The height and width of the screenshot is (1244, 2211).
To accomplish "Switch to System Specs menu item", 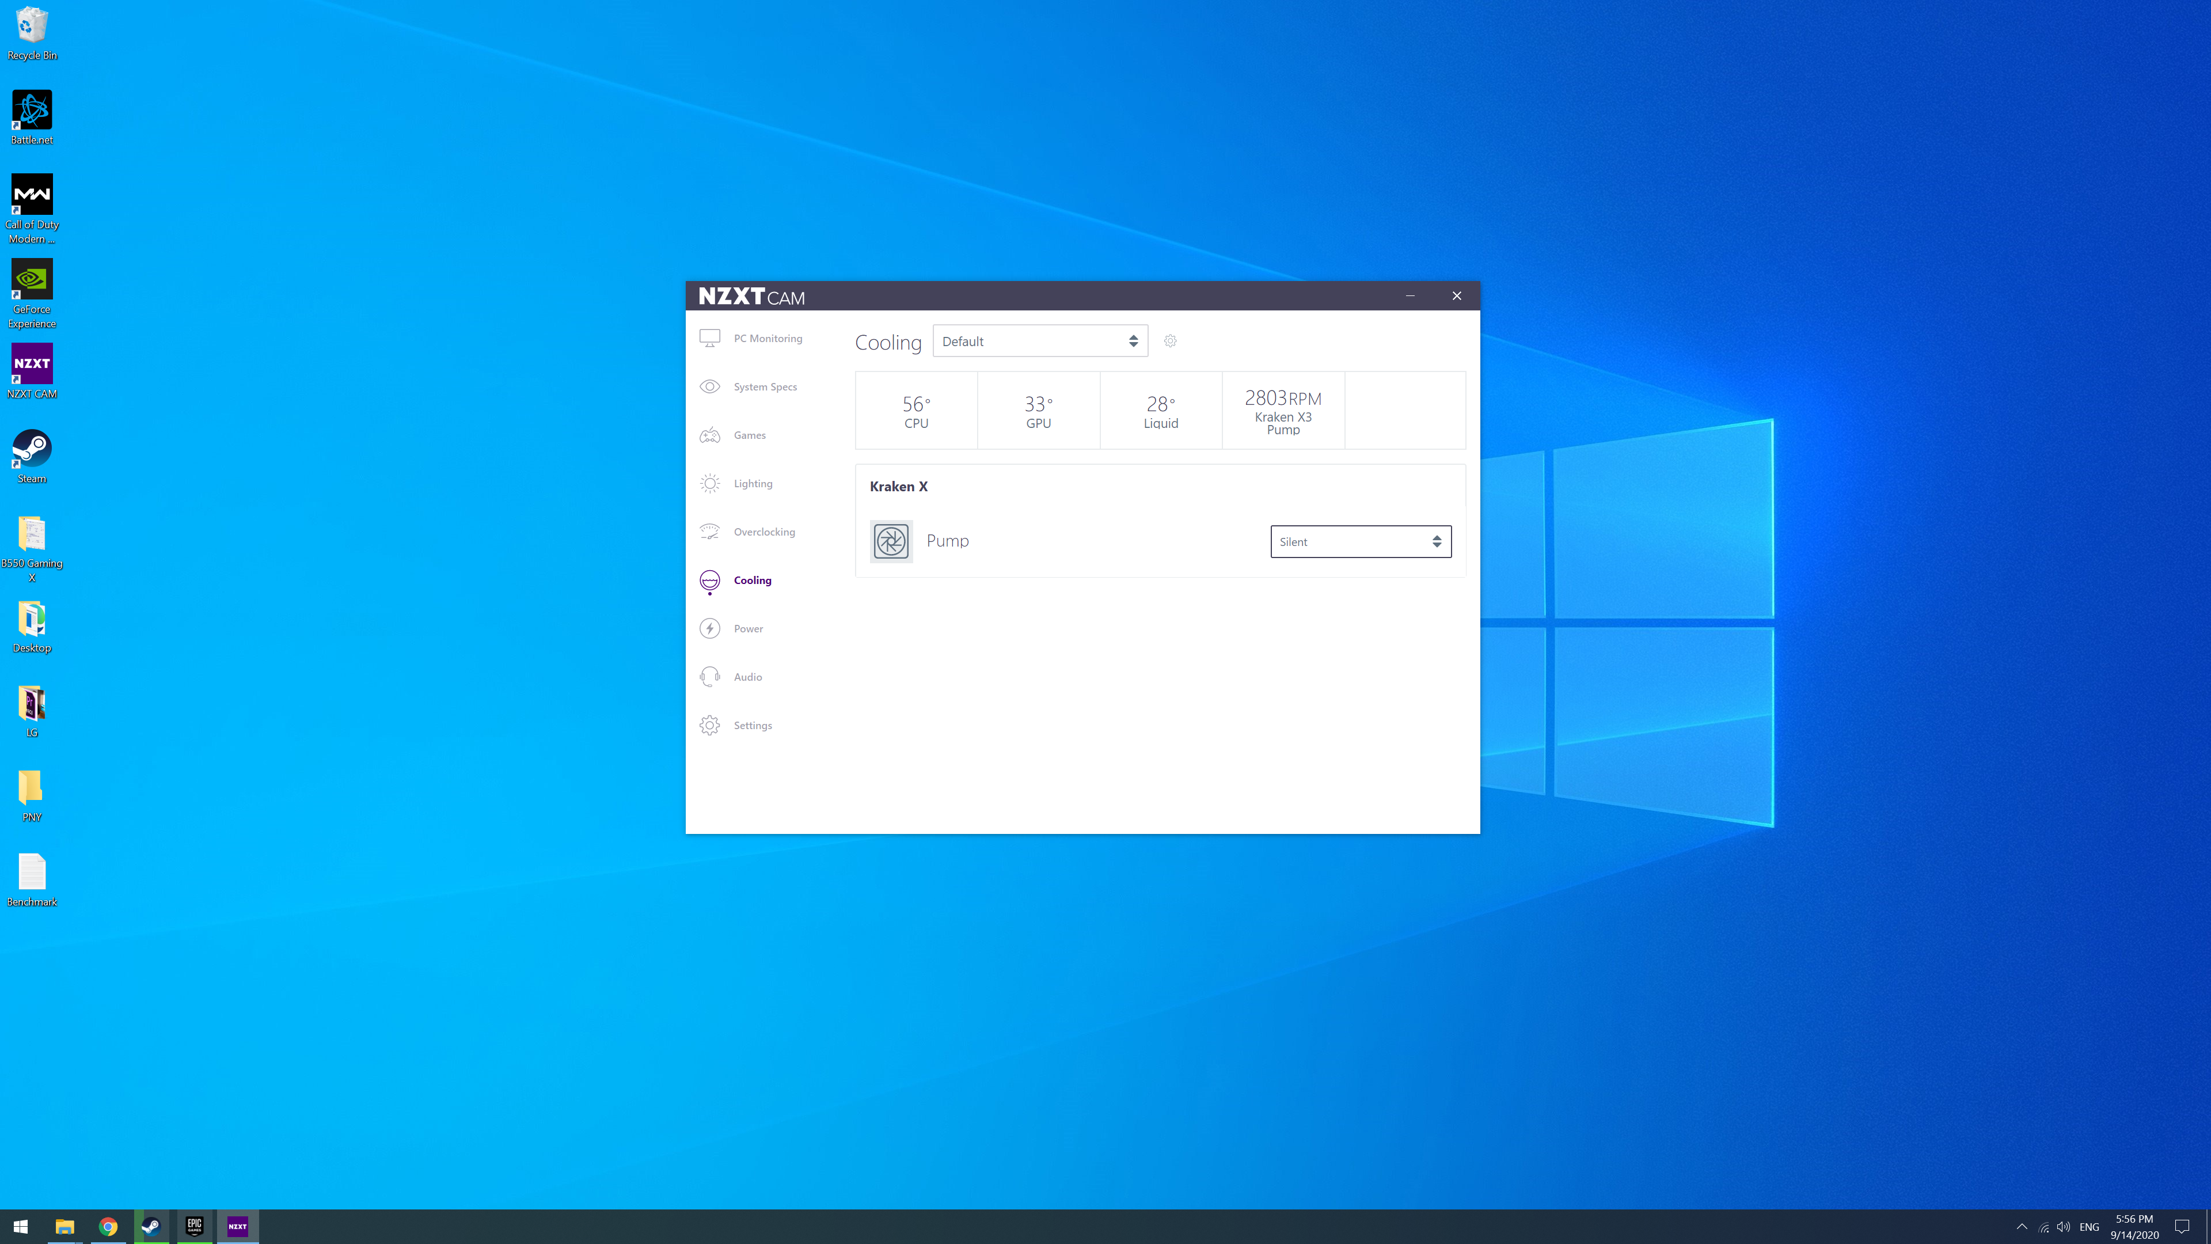I will click(x=765, y=386).
